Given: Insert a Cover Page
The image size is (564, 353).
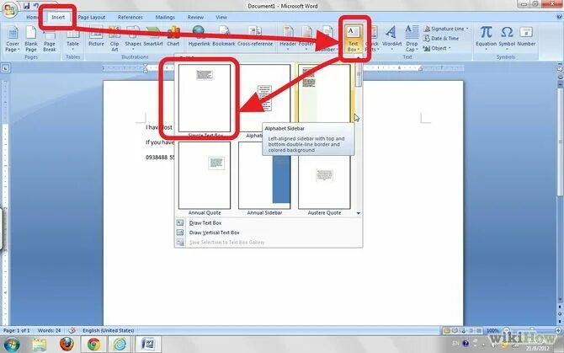Looking at the screenshot, I should click(x=13, y=39).
